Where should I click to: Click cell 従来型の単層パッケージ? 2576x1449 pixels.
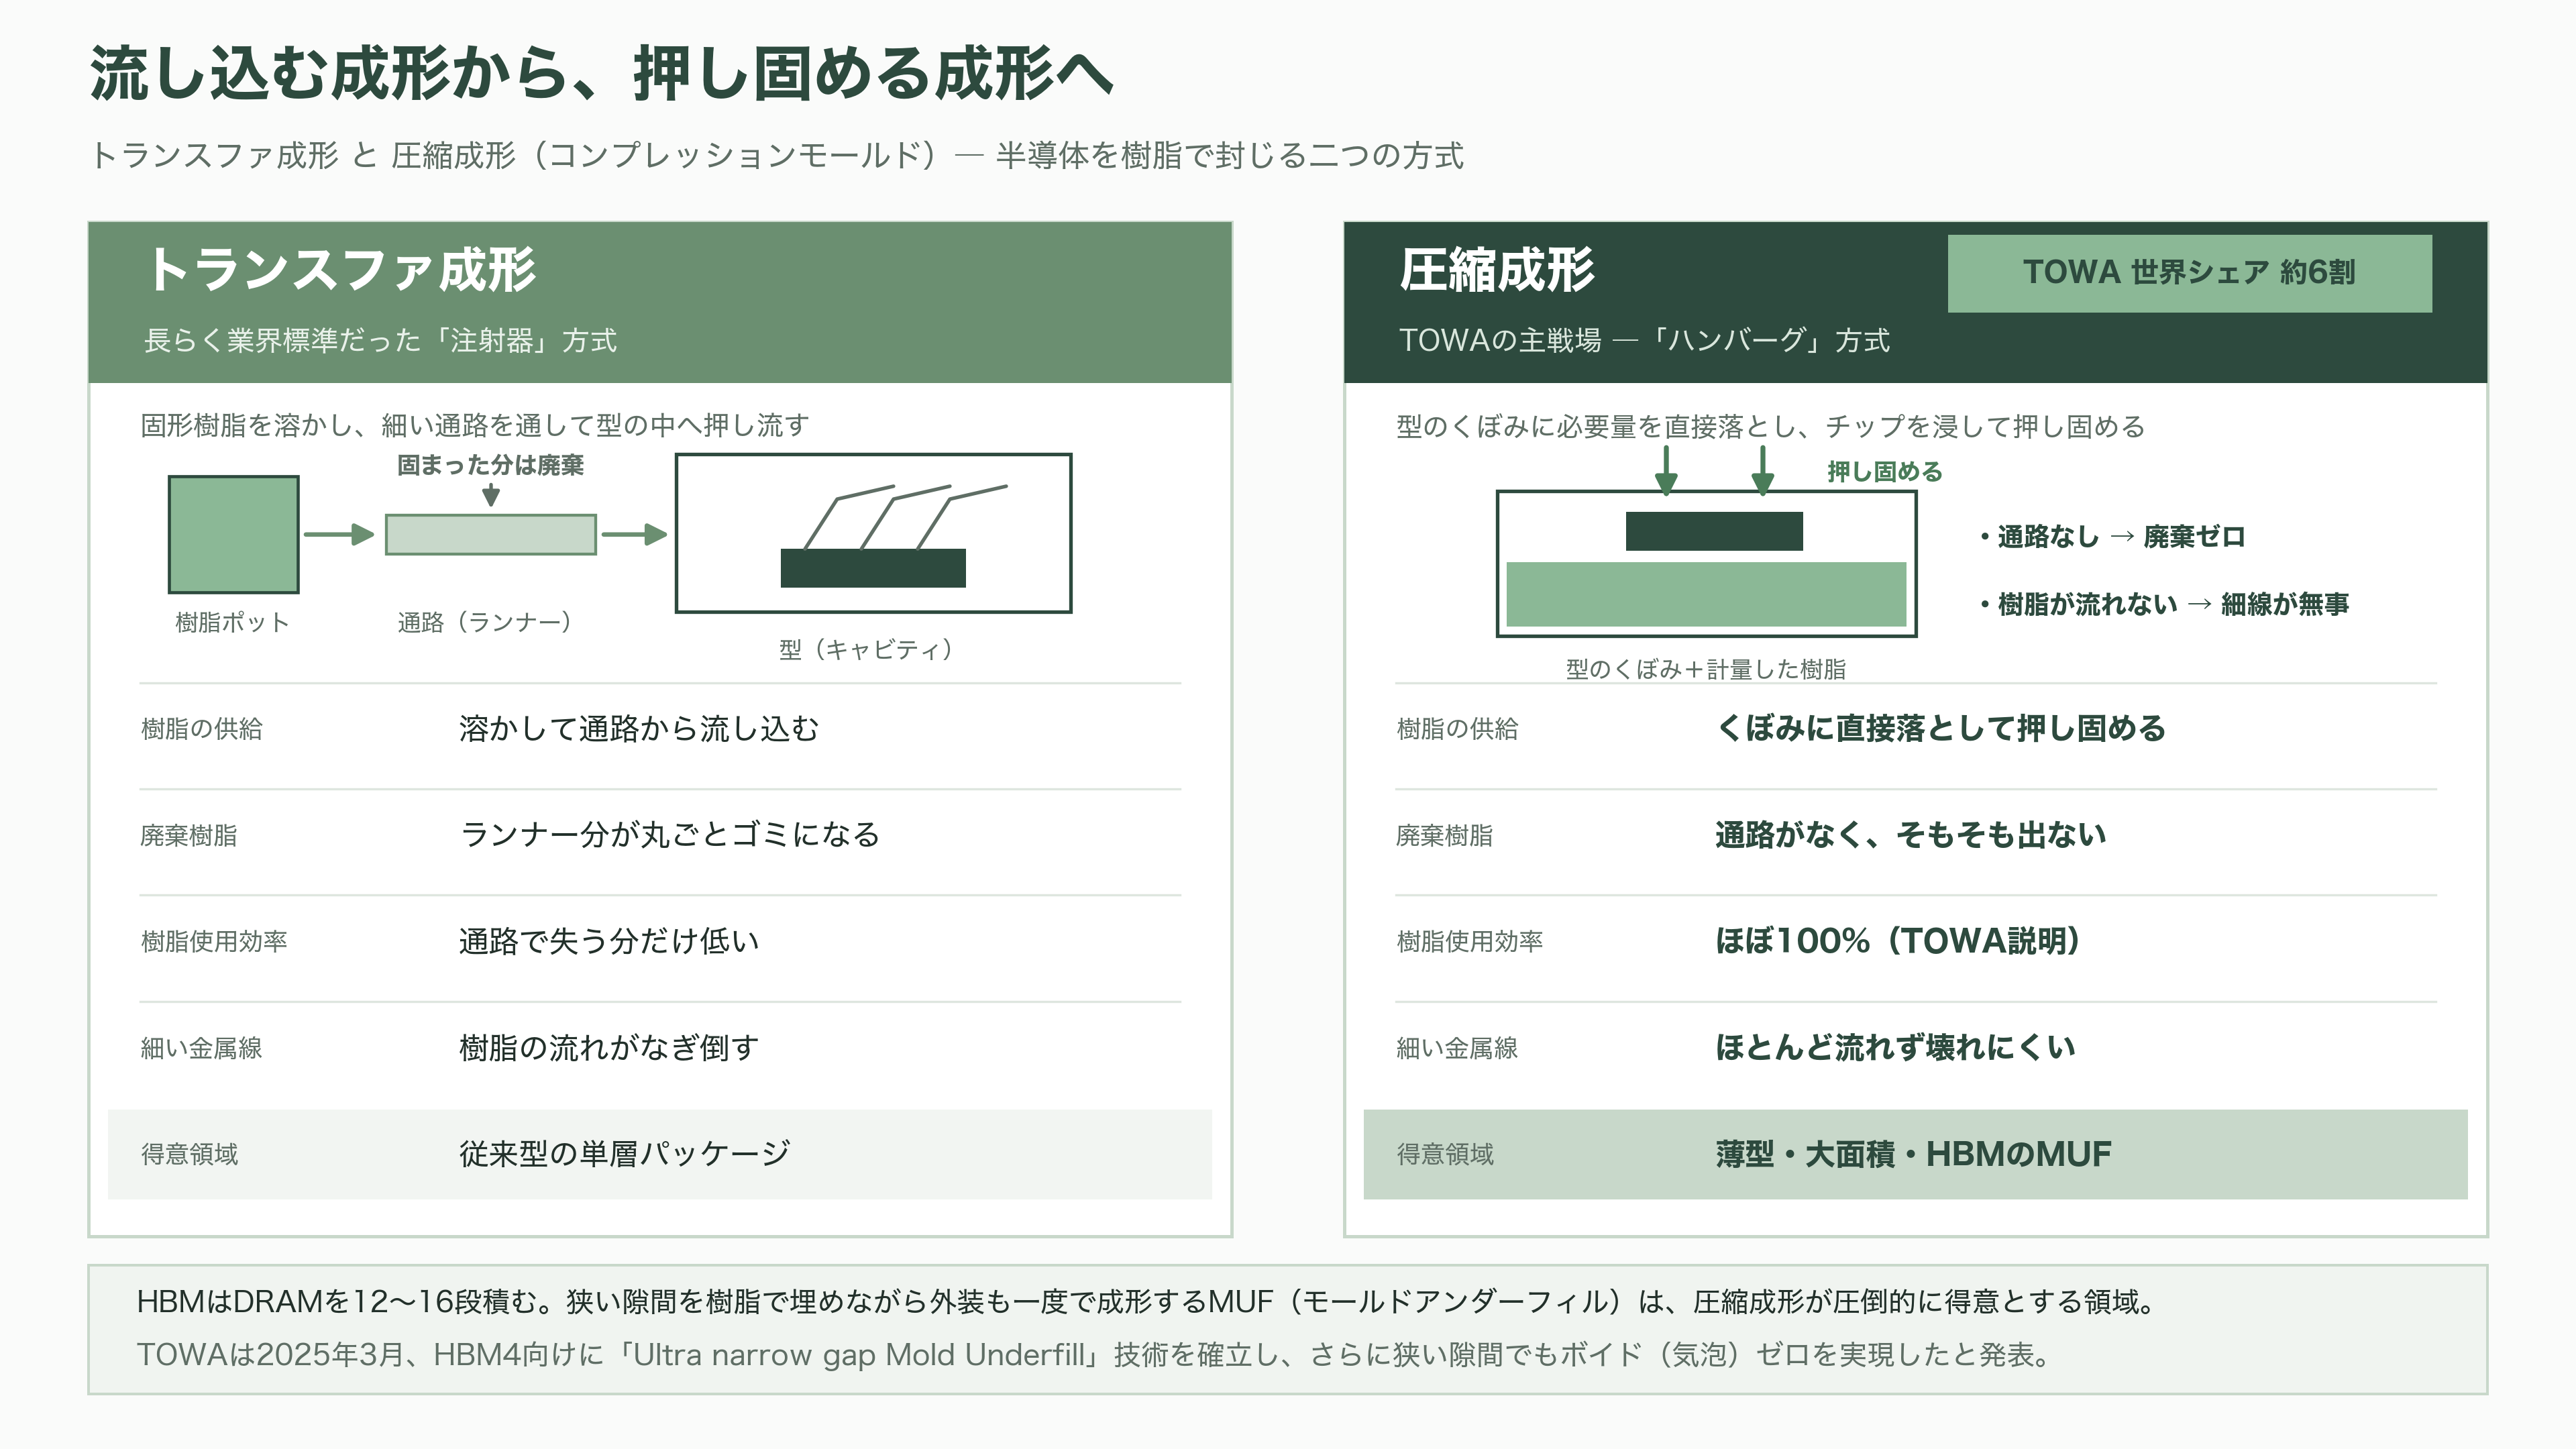624,1153
